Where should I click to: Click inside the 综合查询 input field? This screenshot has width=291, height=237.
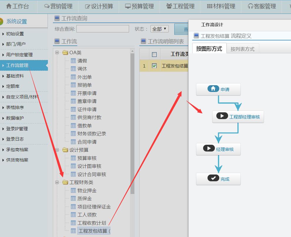pyautogui.click(x=102, y=29)
